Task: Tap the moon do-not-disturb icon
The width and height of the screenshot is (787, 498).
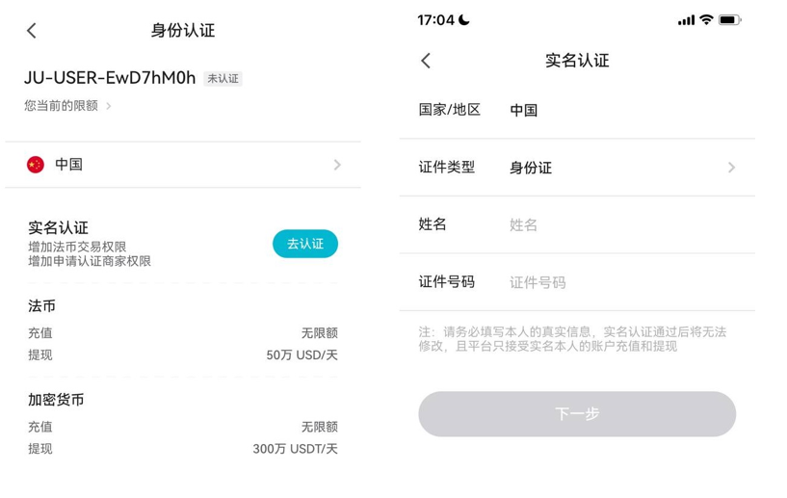Action: pyautogui.click(x=464, y=20)
